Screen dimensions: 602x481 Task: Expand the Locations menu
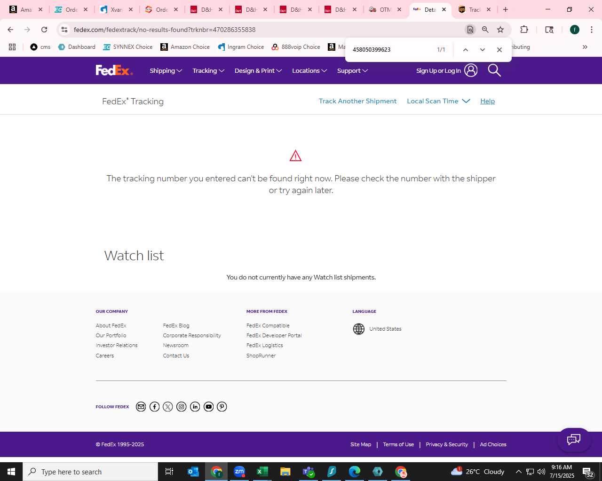click(x=309, y=71)
